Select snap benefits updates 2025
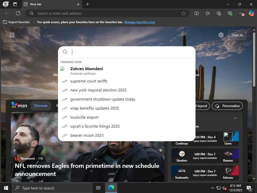Viewport: 257px width, 193px height. pyautogui.click(x=127, y=108)
